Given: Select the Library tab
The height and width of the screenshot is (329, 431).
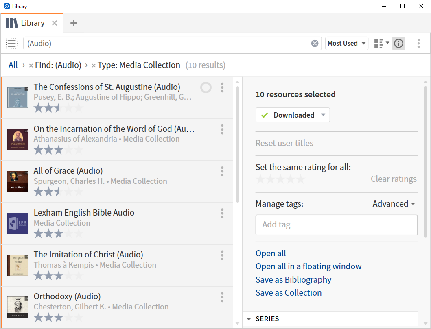Looking at the screenshot, I should 32,23.
